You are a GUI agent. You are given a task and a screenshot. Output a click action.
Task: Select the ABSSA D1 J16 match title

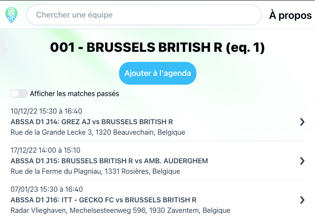[103, 200]
